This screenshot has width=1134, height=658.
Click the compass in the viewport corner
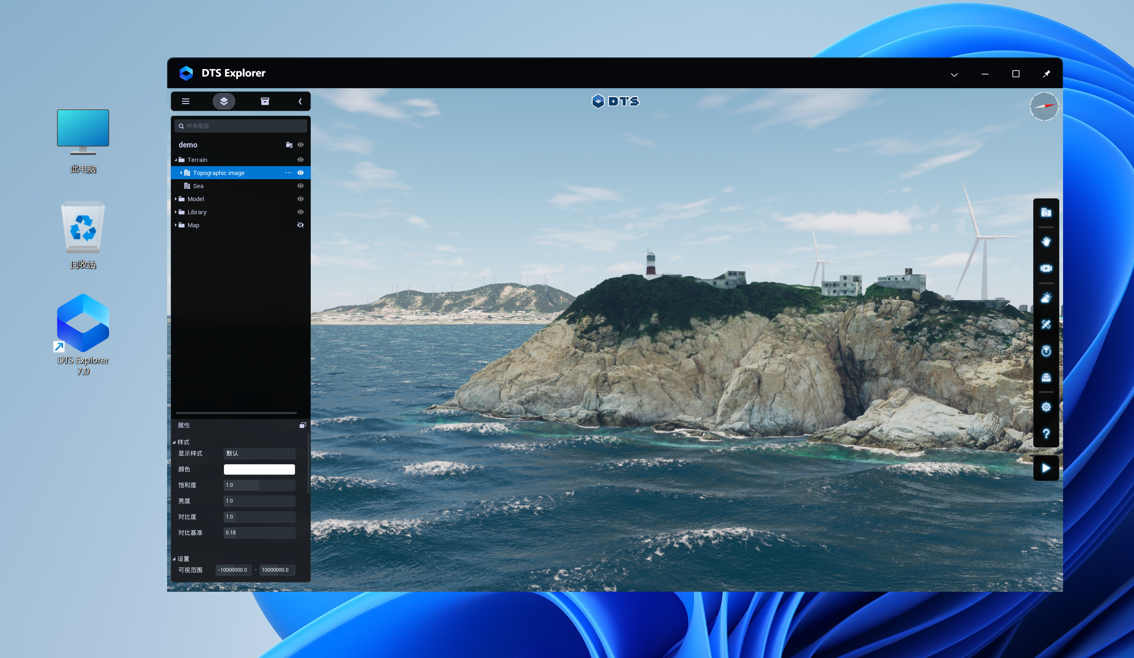pyautogui.click(x=1044, y=106)
